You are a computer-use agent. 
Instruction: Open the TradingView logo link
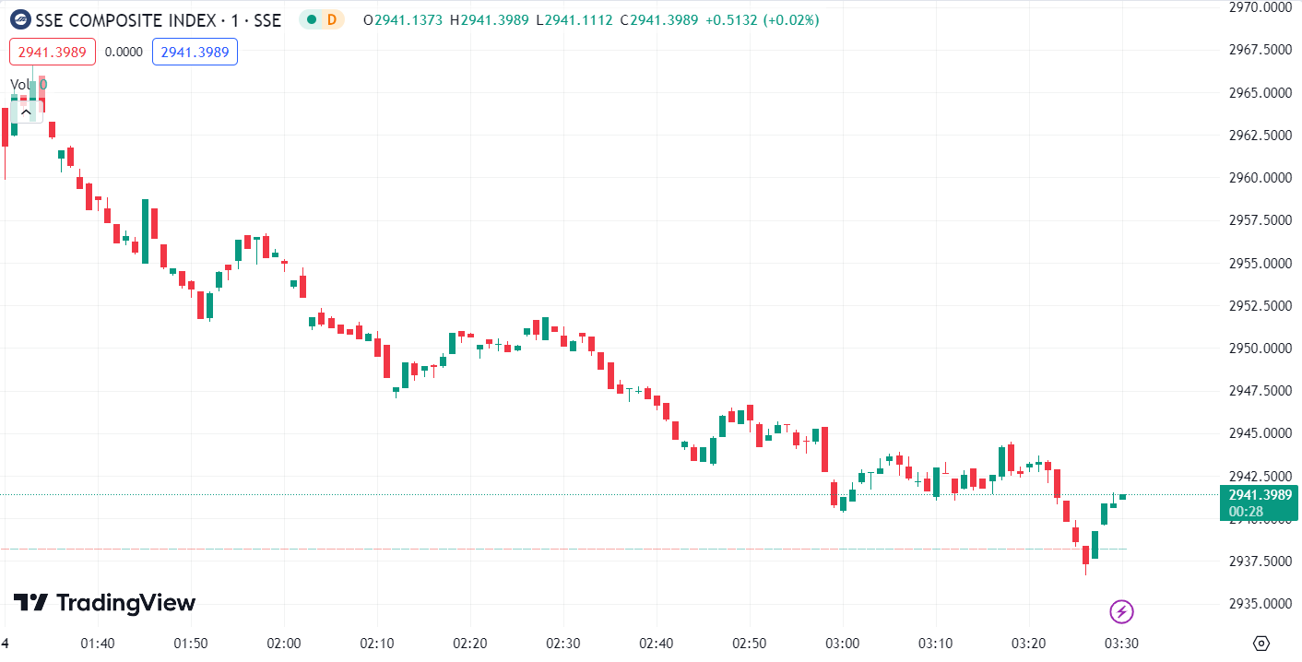104,603
